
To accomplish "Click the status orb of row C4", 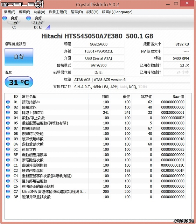I will (8, 176).
